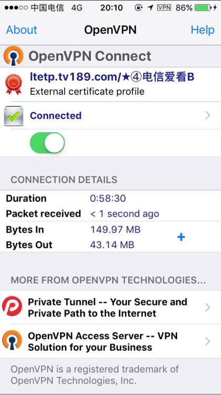
Task: Open Private Tunnel row chevron
Action: (208, 308)
